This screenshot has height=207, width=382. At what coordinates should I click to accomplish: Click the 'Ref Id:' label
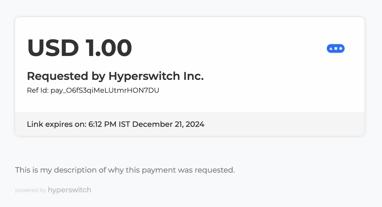(x=38, y=90)
